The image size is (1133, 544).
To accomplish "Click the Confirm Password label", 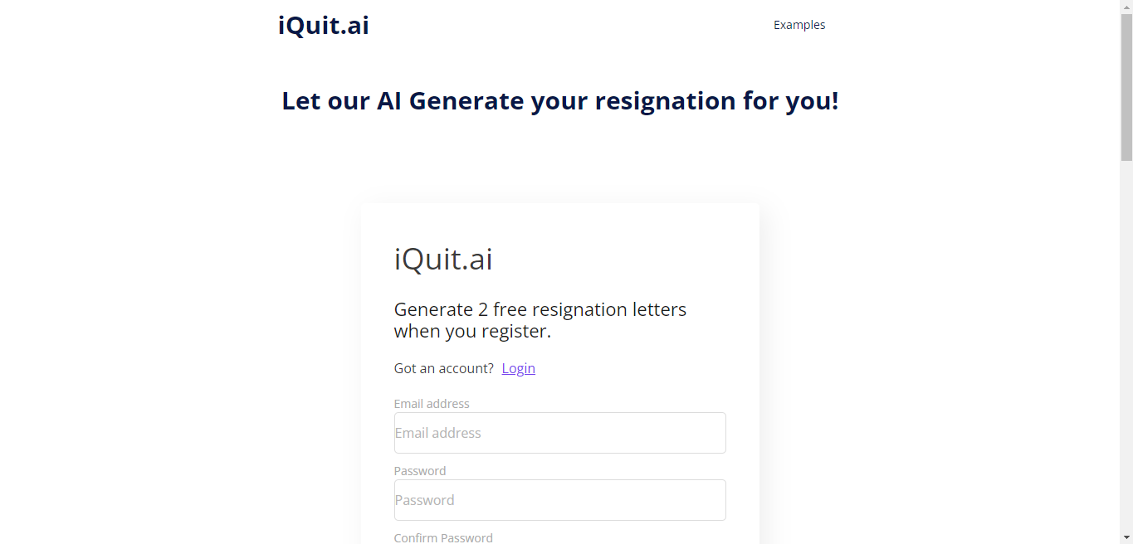I will pyautogui.click(x=443, y=537).
